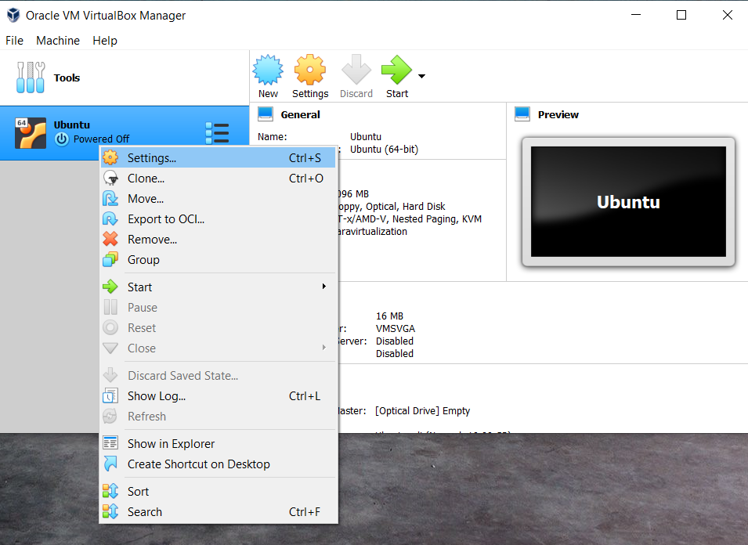The width and height of the screenshot is (748, 545).
Task: Click the Create Shortcut on Desktop arrow icon
Action: click(110, 464)
